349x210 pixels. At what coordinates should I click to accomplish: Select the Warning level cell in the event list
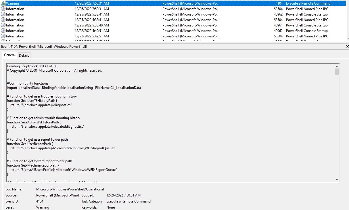[13, 3]
